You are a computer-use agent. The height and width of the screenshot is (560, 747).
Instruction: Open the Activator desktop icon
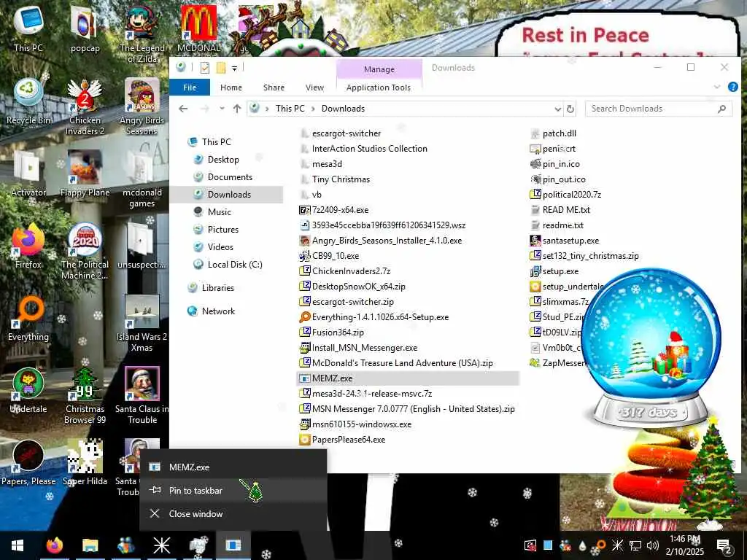[28, 174]
